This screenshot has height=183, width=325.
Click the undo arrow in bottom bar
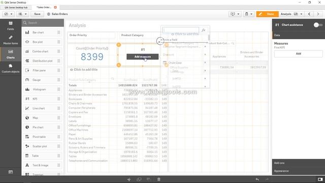coord(257,179)
